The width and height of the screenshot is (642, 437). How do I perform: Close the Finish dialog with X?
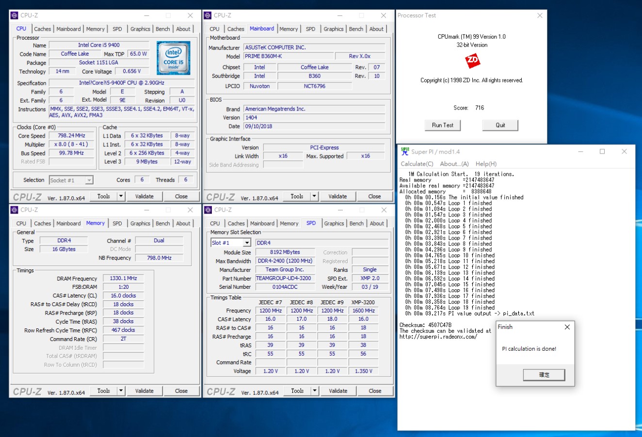point(567,327)
